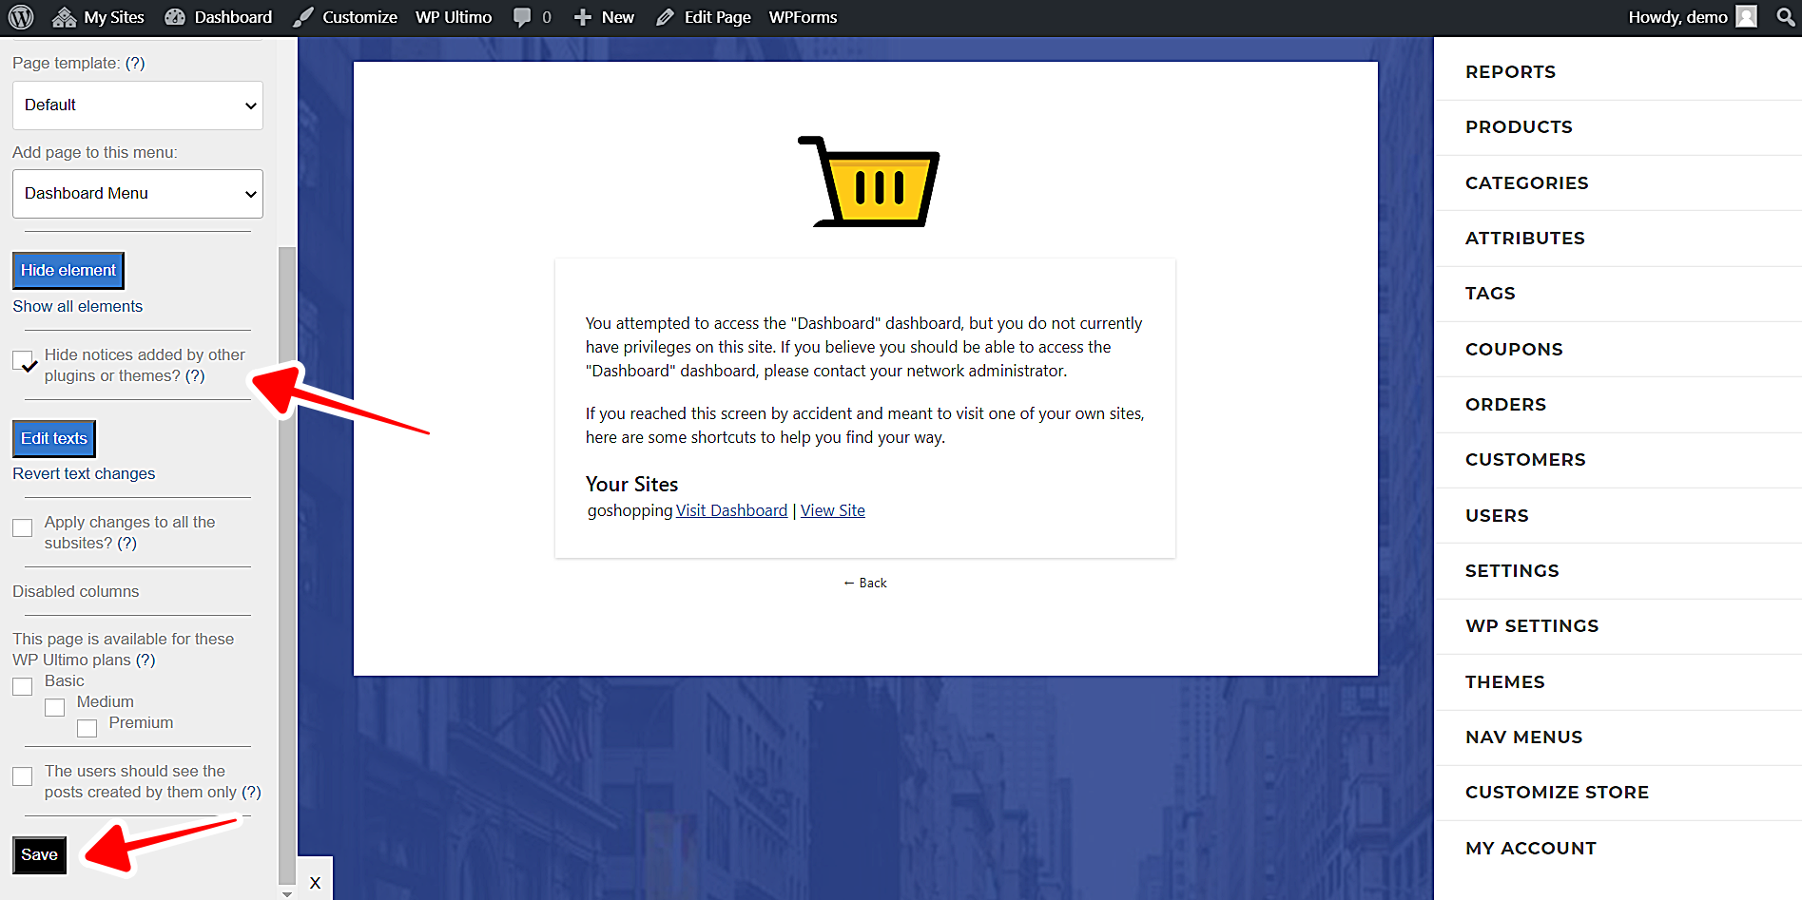
Task: Click the scrollbar down arrow
Action: tap(287, 893)
